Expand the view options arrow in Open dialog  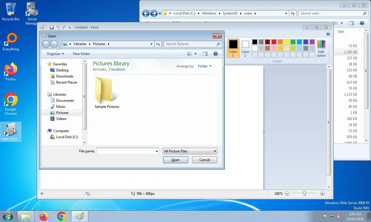[x=195, y=54]
